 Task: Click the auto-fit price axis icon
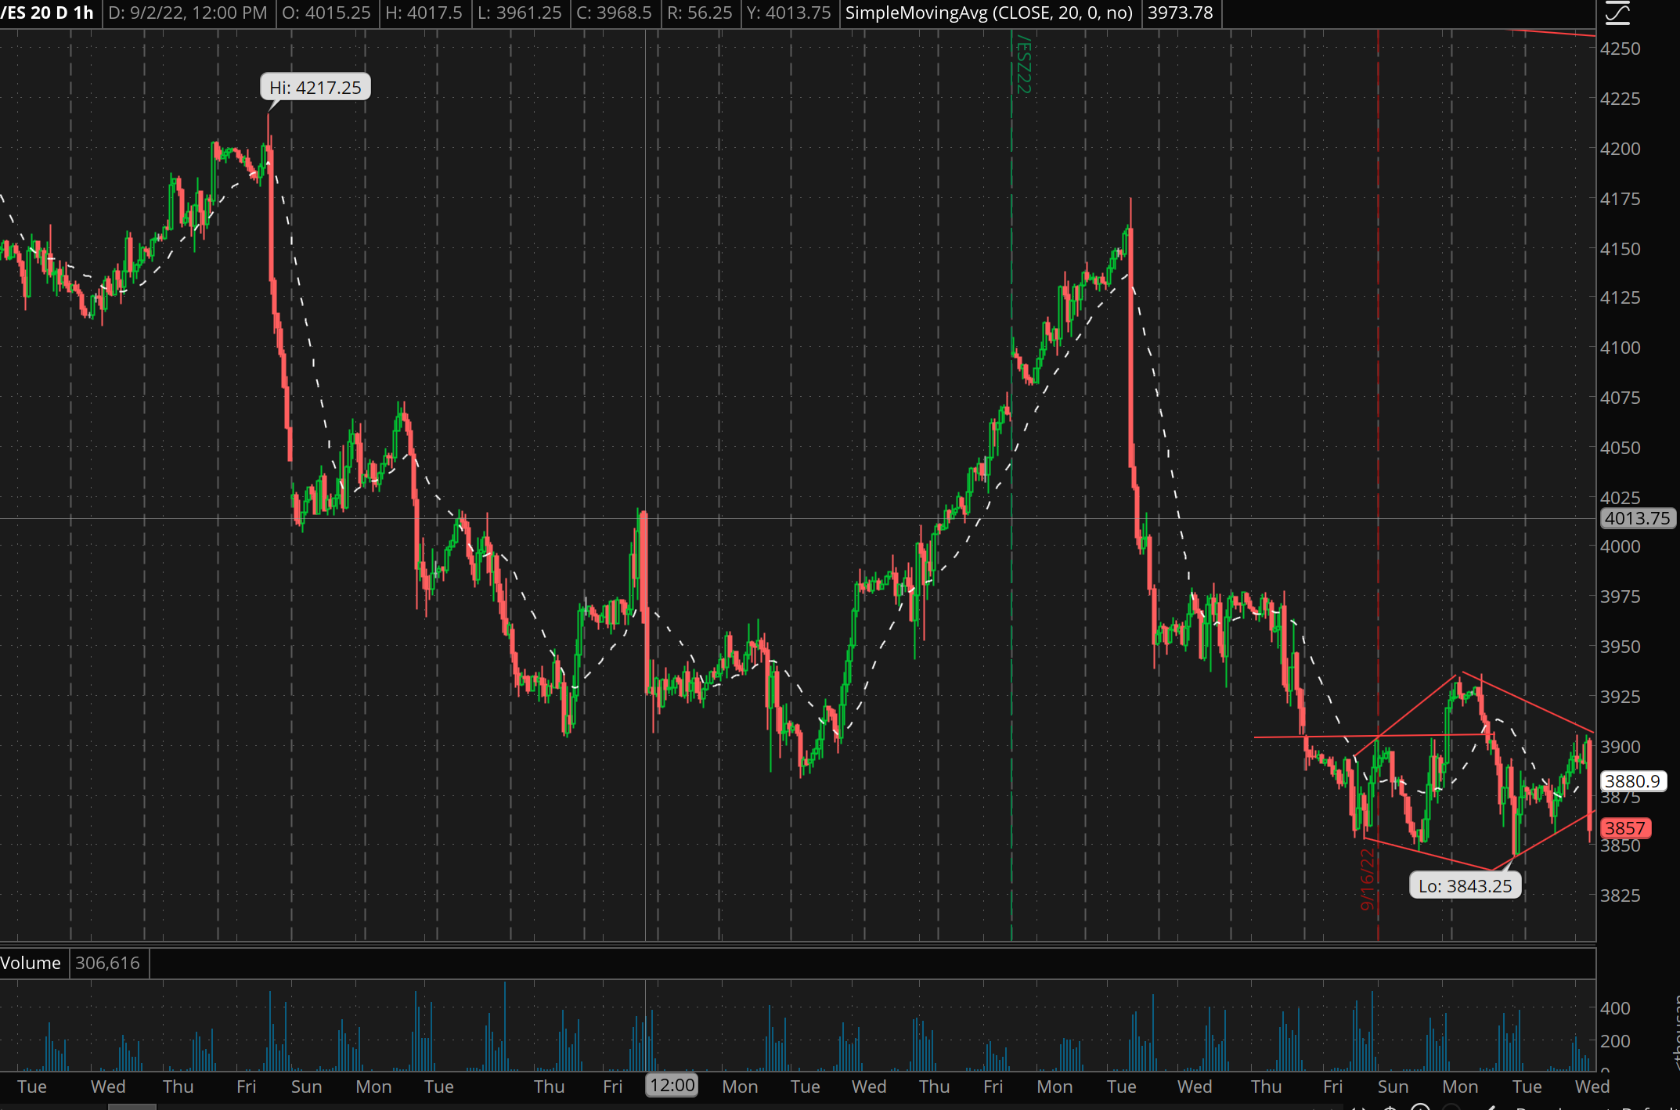pos(1617,13)
